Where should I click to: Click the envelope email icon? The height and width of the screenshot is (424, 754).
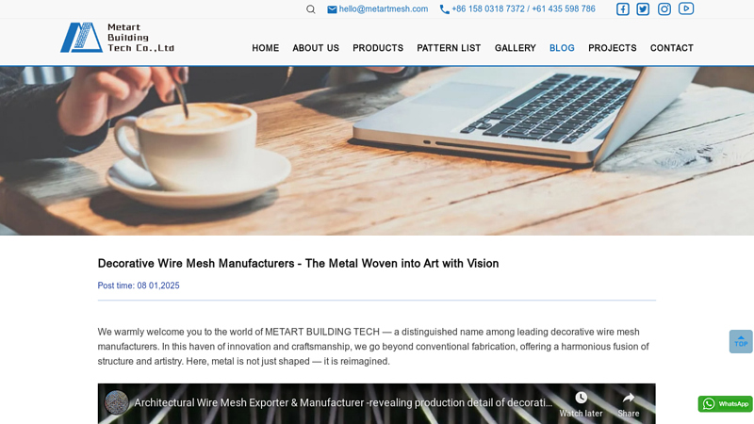pos(332,9)
